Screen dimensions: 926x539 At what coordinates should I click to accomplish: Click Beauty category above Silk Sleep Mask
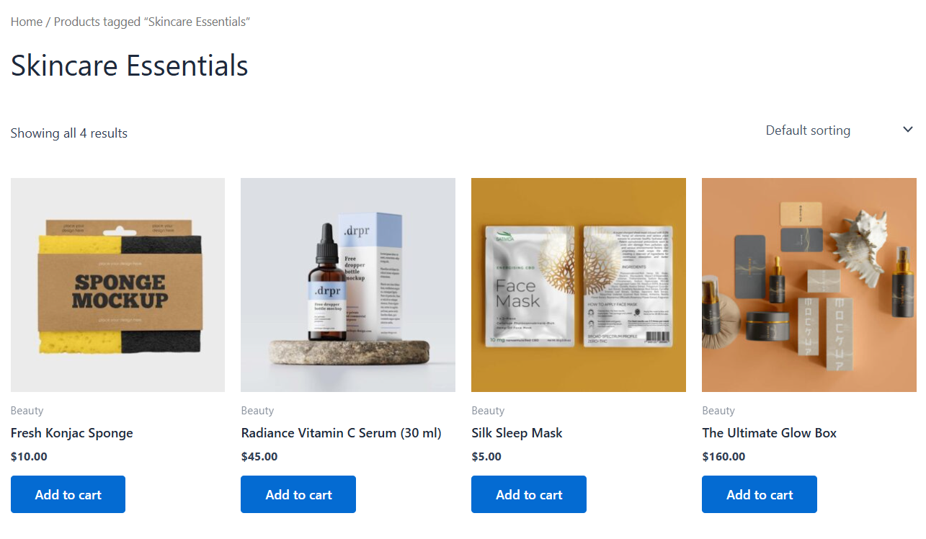pyautogui.click(x=488, y=411)
